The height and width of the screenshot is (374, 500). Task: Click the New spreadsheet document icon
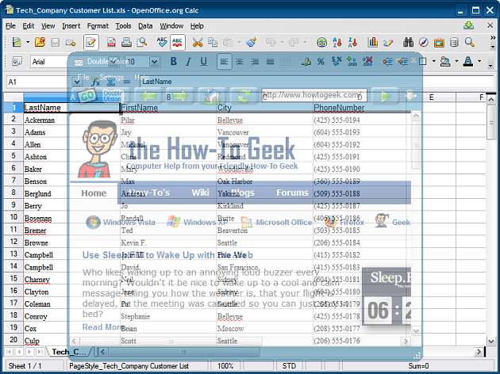click(16, 42)
